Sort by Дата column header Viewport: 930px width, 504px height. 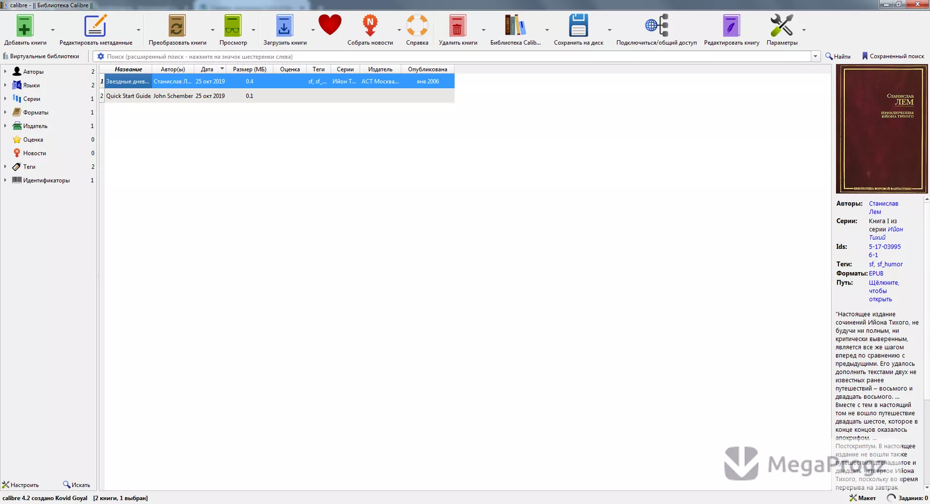[207, 69]
